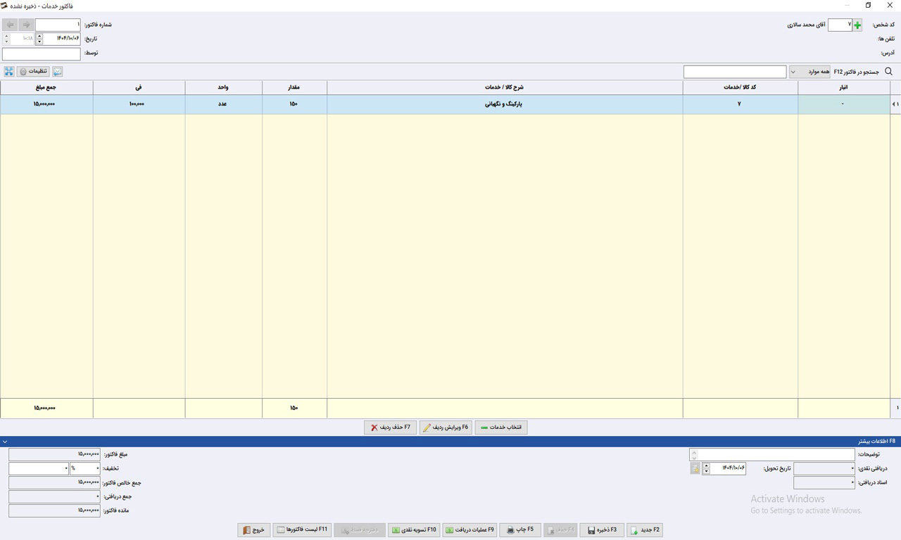
Task: Click the جمع مبلغ column header
Action: click(46, 87)
